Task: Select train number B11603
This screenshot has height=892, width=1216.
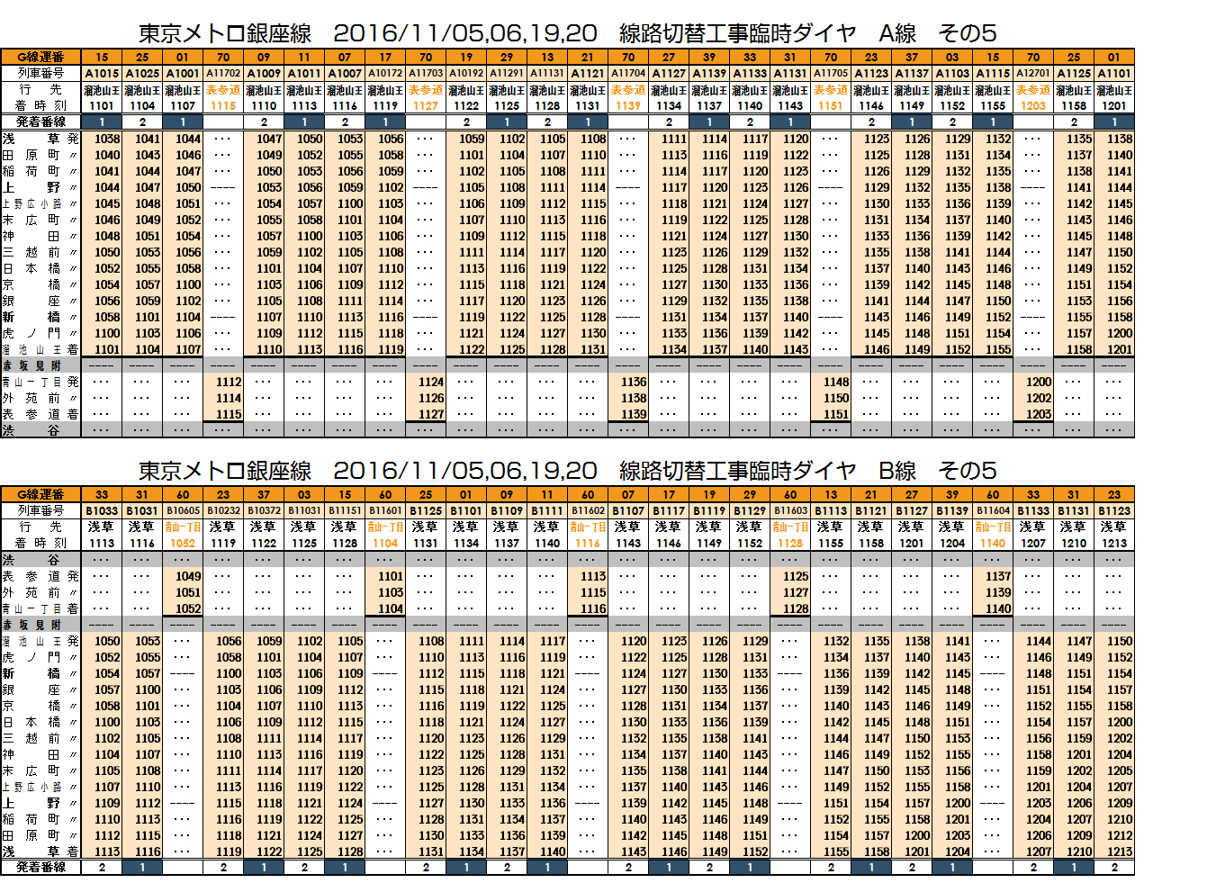Action: pyautogui.click(x=790, y=510)
